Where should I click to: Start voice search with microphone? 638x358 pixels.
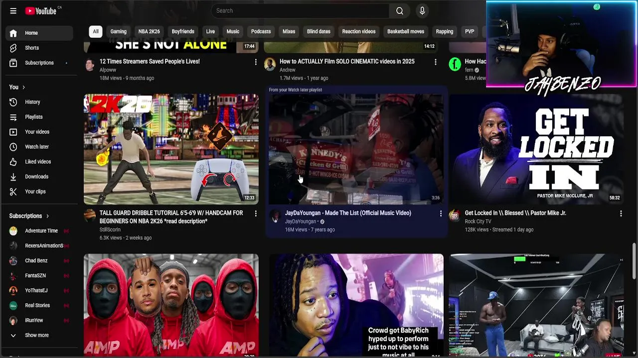(422, 10)
